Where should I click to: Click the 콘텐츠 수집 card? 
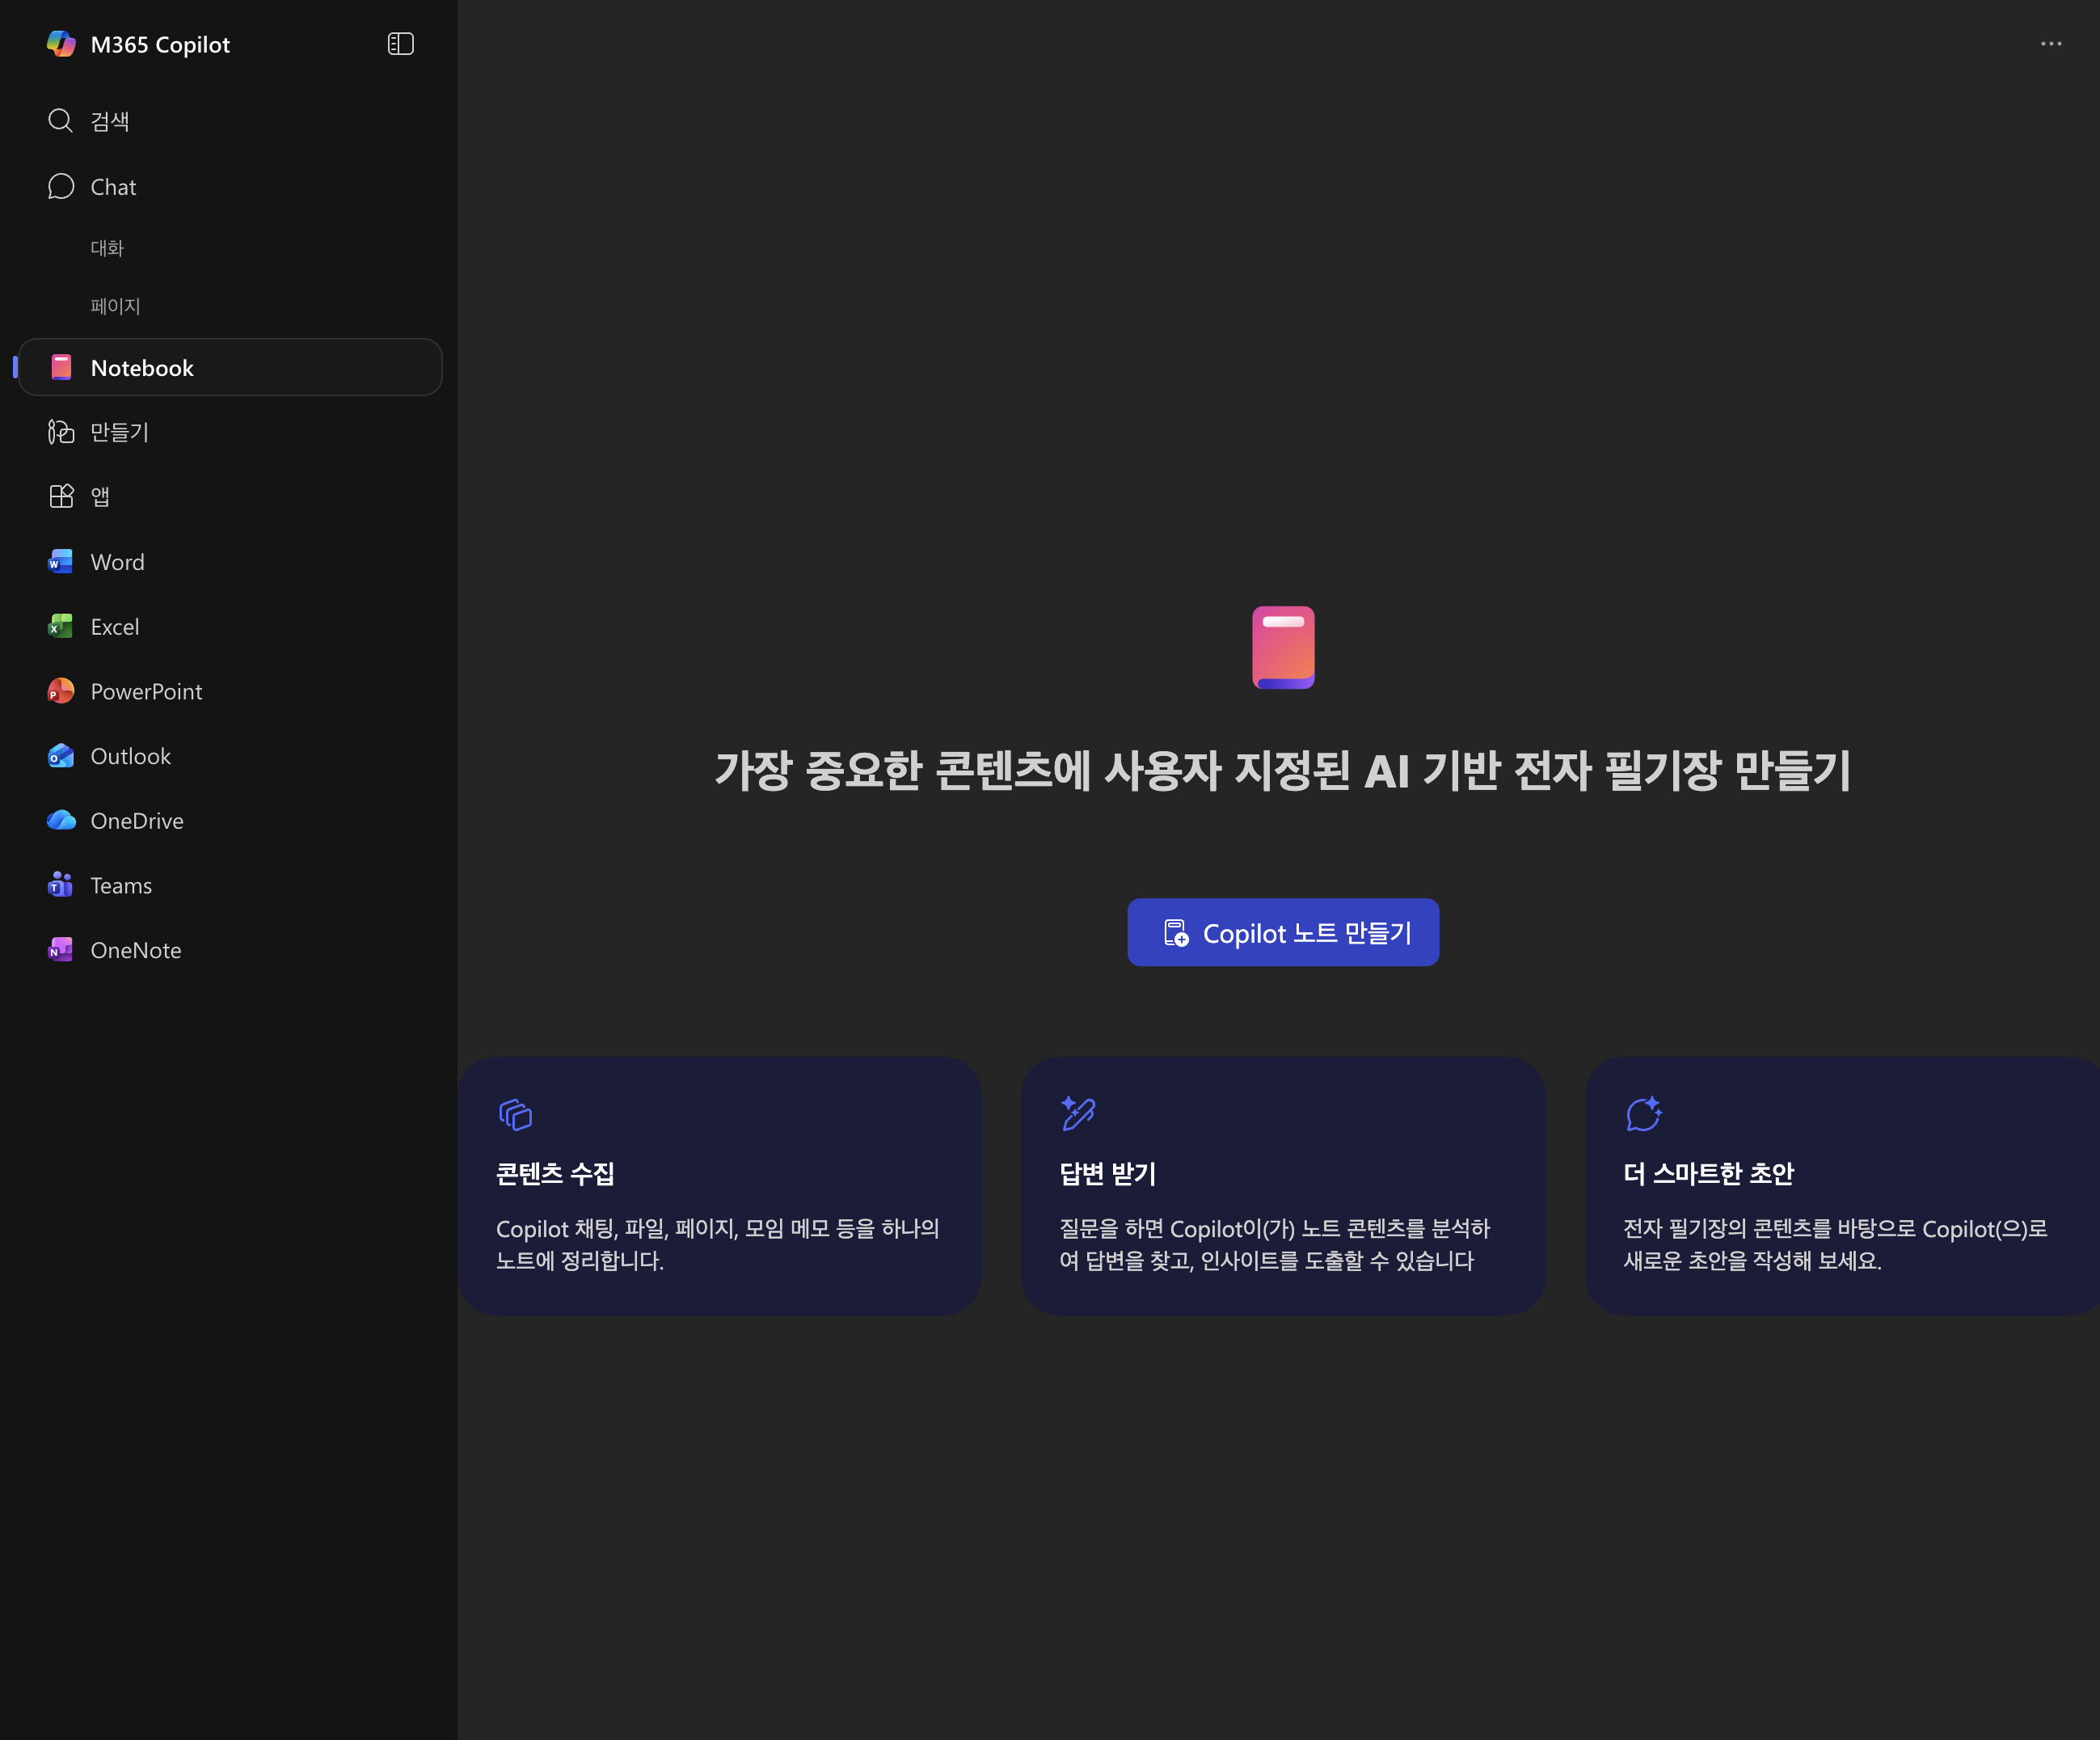(x=720, y=1185)
